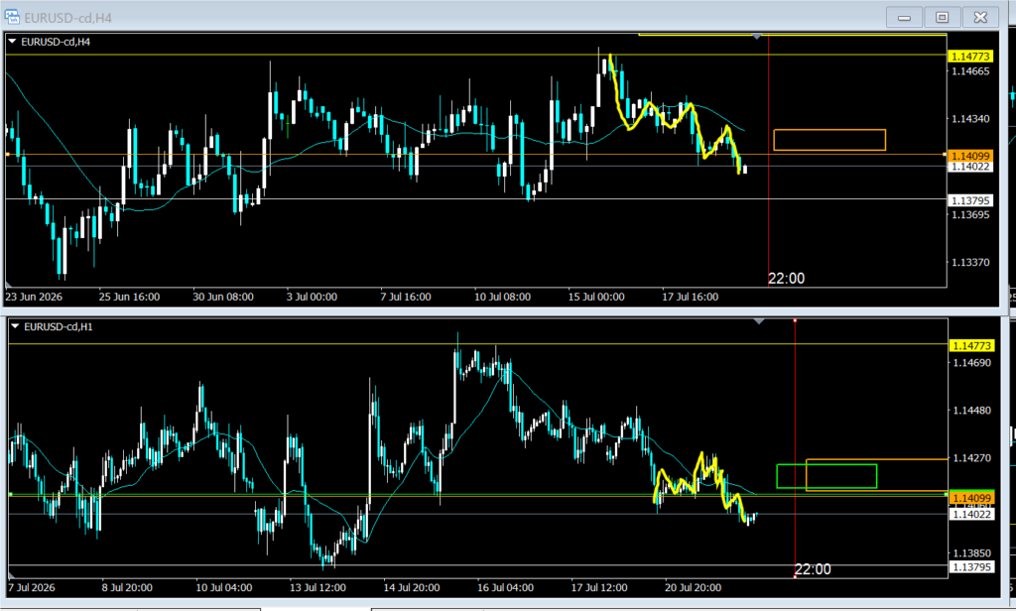
Task: Click the 13 Jul 12:00 time label
Action: point(317,587)
